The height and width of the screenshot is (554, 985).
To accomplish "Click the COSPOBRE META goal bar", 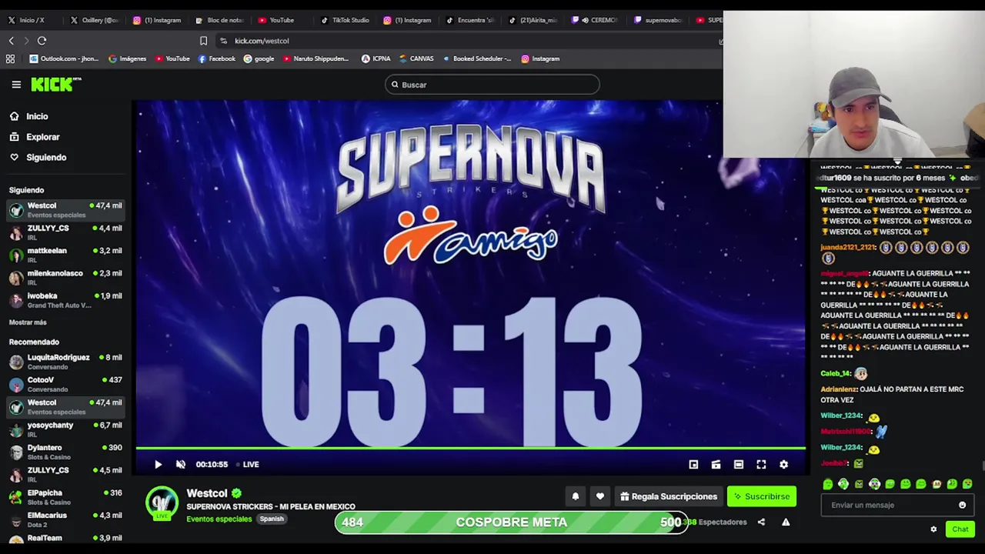I will click(x=511, y=522).
